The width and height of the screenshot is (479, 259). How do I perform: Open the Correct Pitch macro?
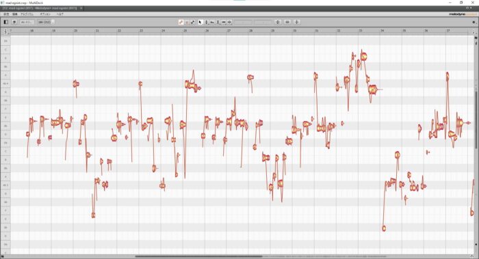point(278,23)
